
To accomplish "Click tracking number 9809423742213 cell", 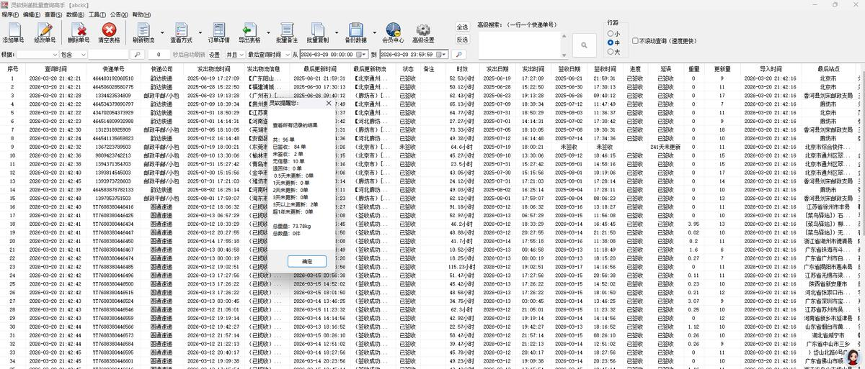I will tap(113, 155).
